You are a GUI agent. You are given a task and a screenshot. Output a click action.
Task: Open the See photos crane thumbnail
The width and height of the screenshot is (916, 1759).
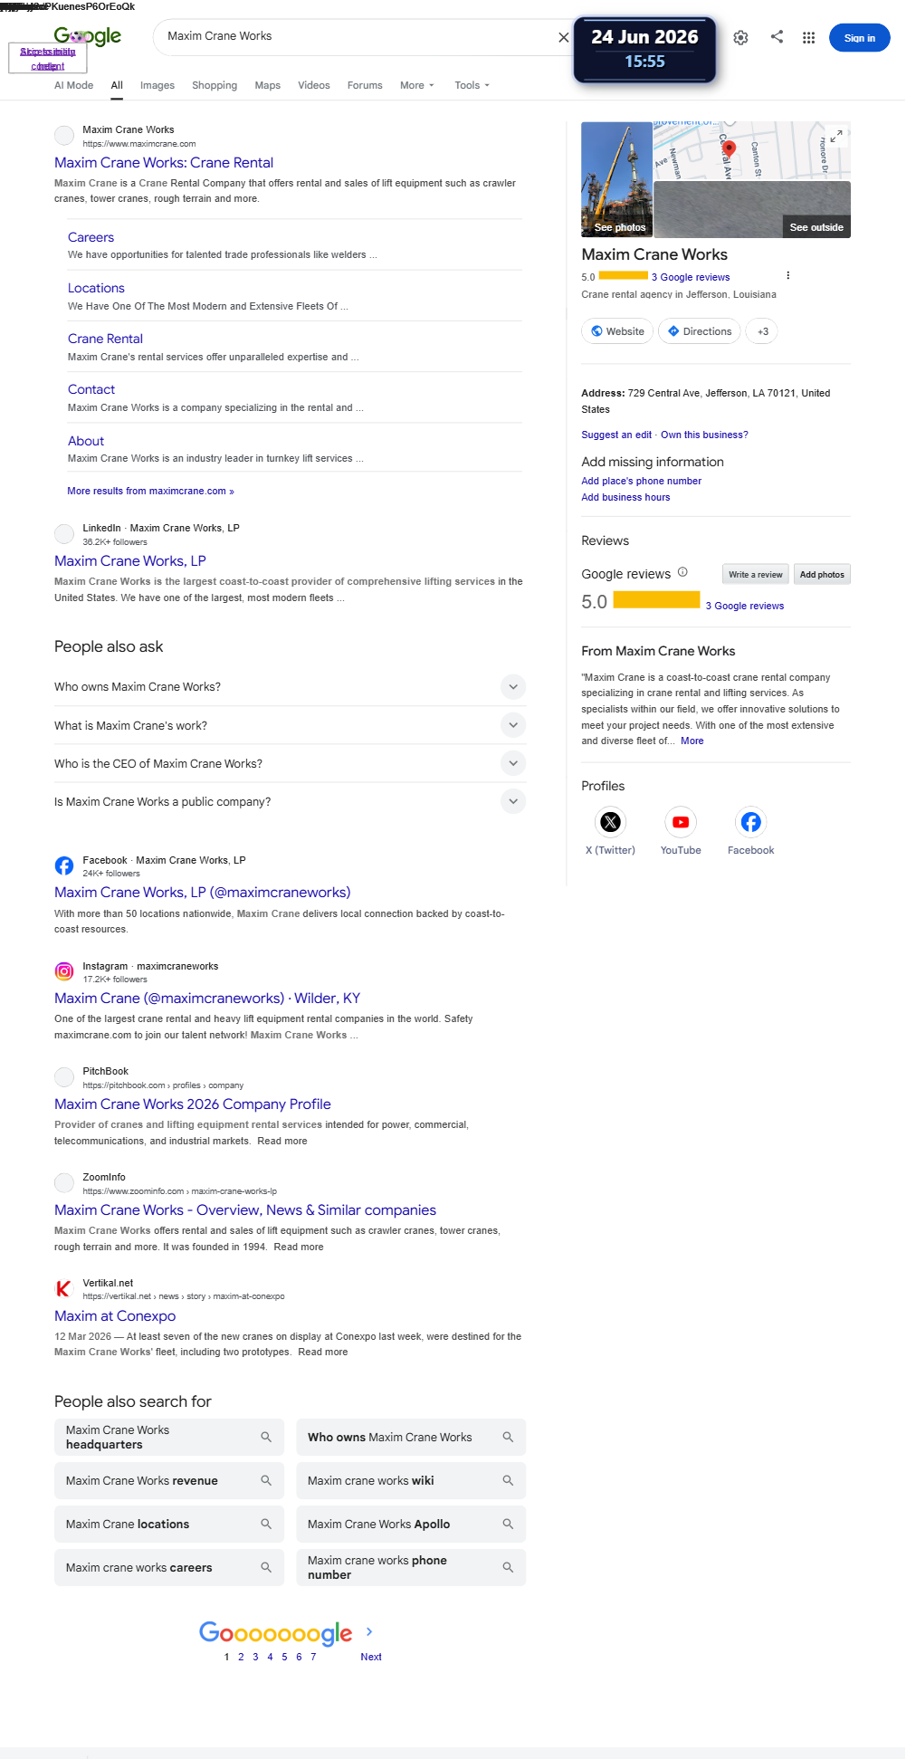pyautogui.click(x=616, y=179)
